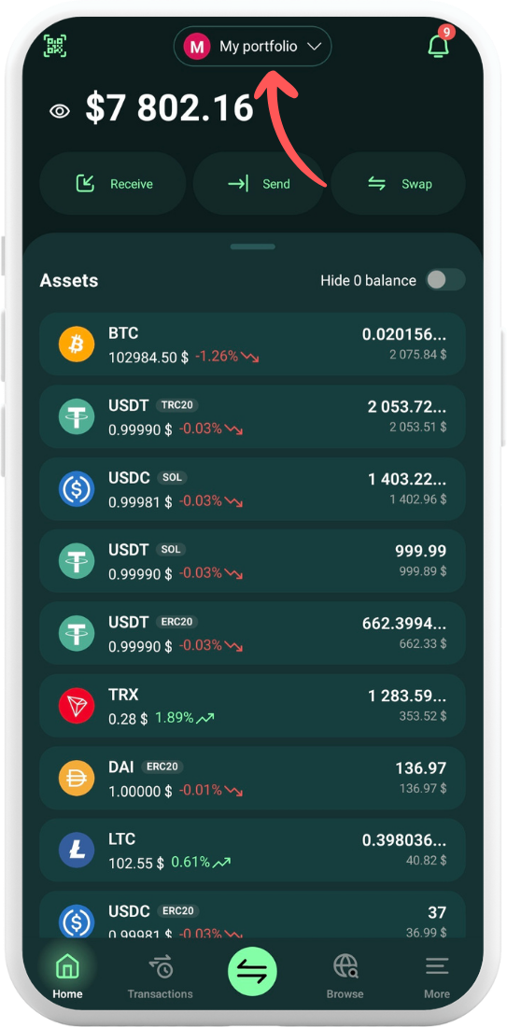The image size is (507, 1027).
Task: Go to the Home tab
Action: (x=67, y=976)
